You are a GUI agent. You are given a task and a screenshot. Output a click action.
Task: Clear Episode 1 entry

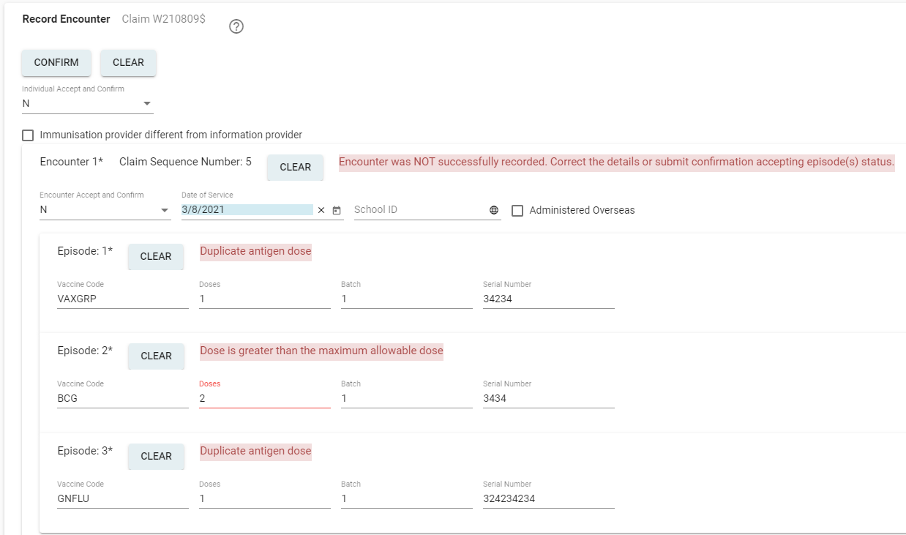pyautogui.click(x=156, y=257)
